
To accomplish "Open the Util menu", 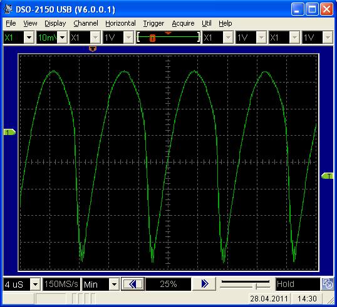I will click(x=207, y=23).
